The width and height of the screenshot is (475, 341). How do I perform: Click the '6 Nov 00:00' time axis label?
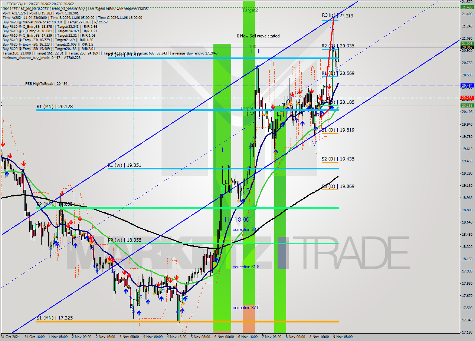pyautogui.click(x=225, y=337)
